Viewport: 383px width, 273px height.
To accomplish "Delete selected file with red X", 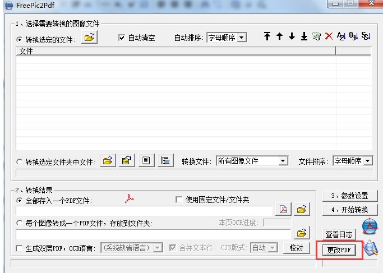I will (x=329, y=36).
